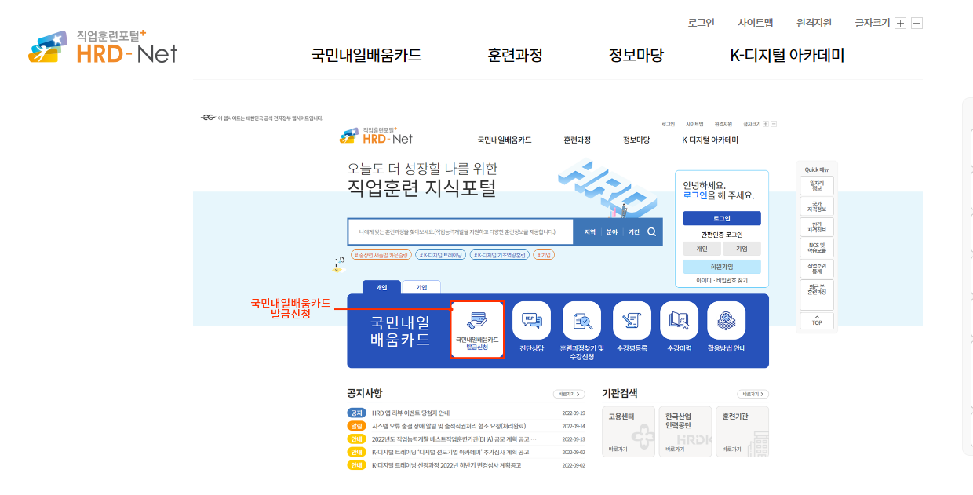Screen dimensions: 973x495
Task: Click the #K-디지털 기초역량훈련 tag
Action: coord(499,255)
